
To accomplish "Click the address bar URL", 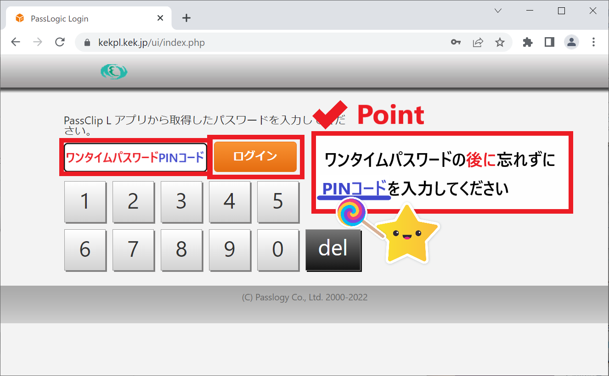I will pos(152,43).
